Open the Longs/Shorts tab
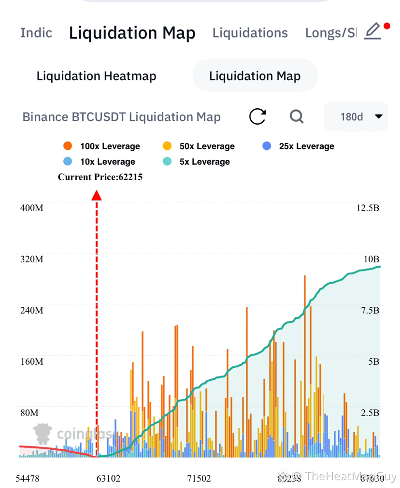This screenshot has height=488, width=400. [x=331, y=33]
